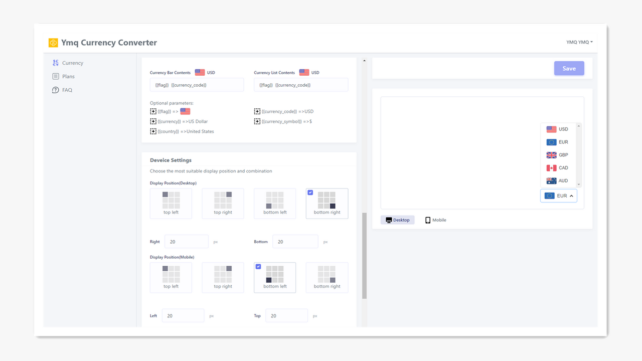642x361 pixels.
Task: Choose USD in the preview currency list
Action: (558, 129)
